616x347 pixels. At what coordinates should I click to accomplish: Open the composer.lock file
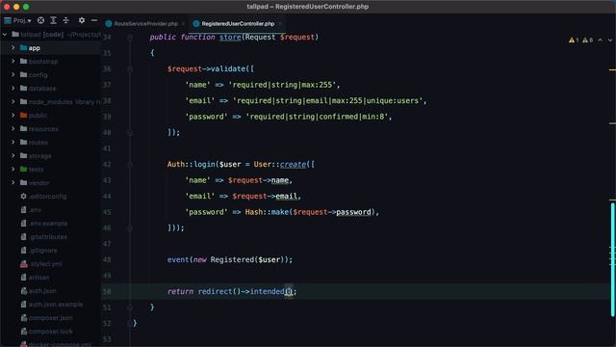pyautogui.click(x=50, y=332)
